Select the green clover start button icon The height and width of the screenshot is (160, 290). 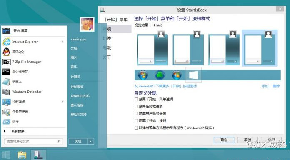point(160,75)
